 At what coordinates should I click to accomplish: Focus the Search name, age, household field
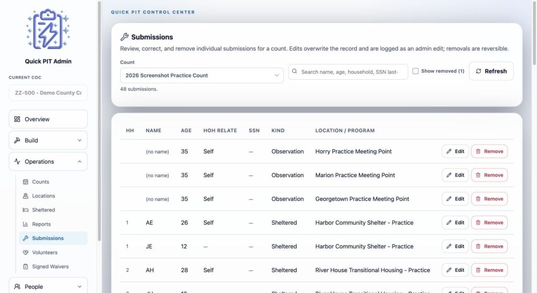click(x=348, y=72)
